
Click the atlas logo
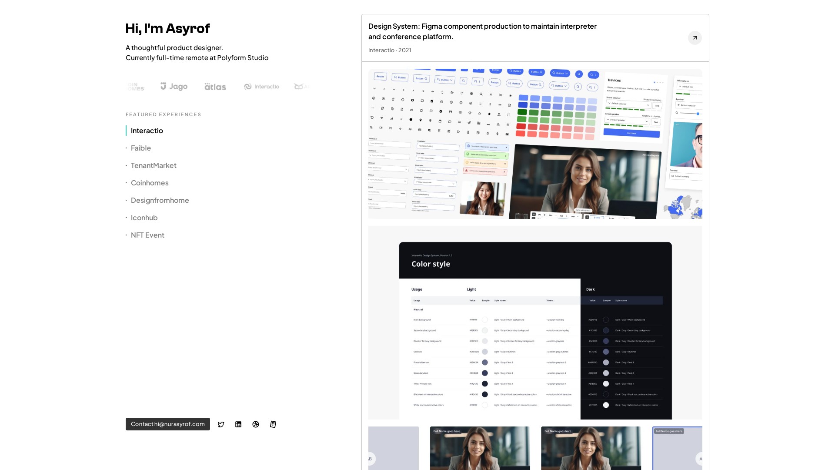215,87
